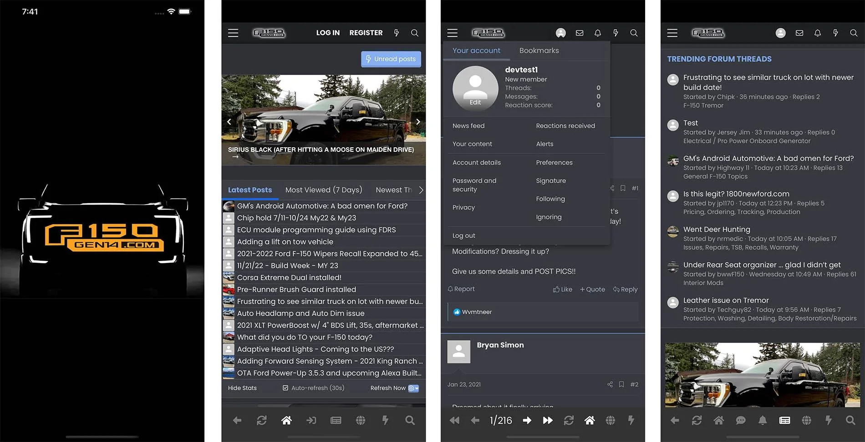Click Hide Stats
The height and width of the screenshot is (442, 865).
(x=242, y=388)
